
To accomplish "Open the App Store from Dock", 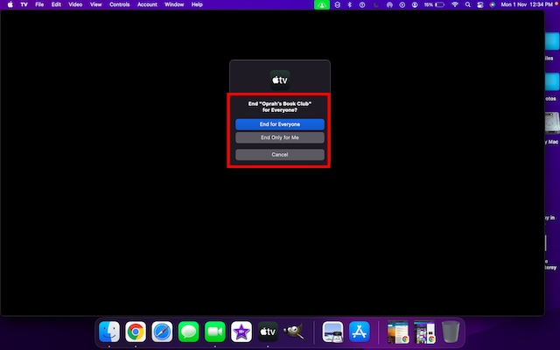I will coord(360,332).
